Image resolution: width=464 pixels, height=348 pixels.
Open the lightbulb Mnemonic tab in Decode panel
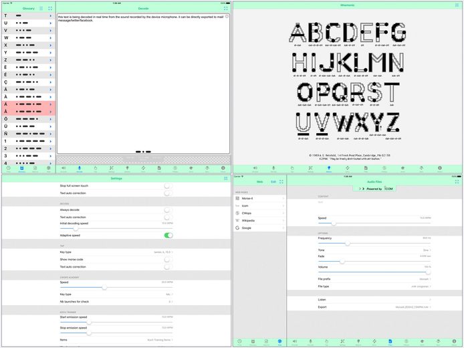pos(127,169)
